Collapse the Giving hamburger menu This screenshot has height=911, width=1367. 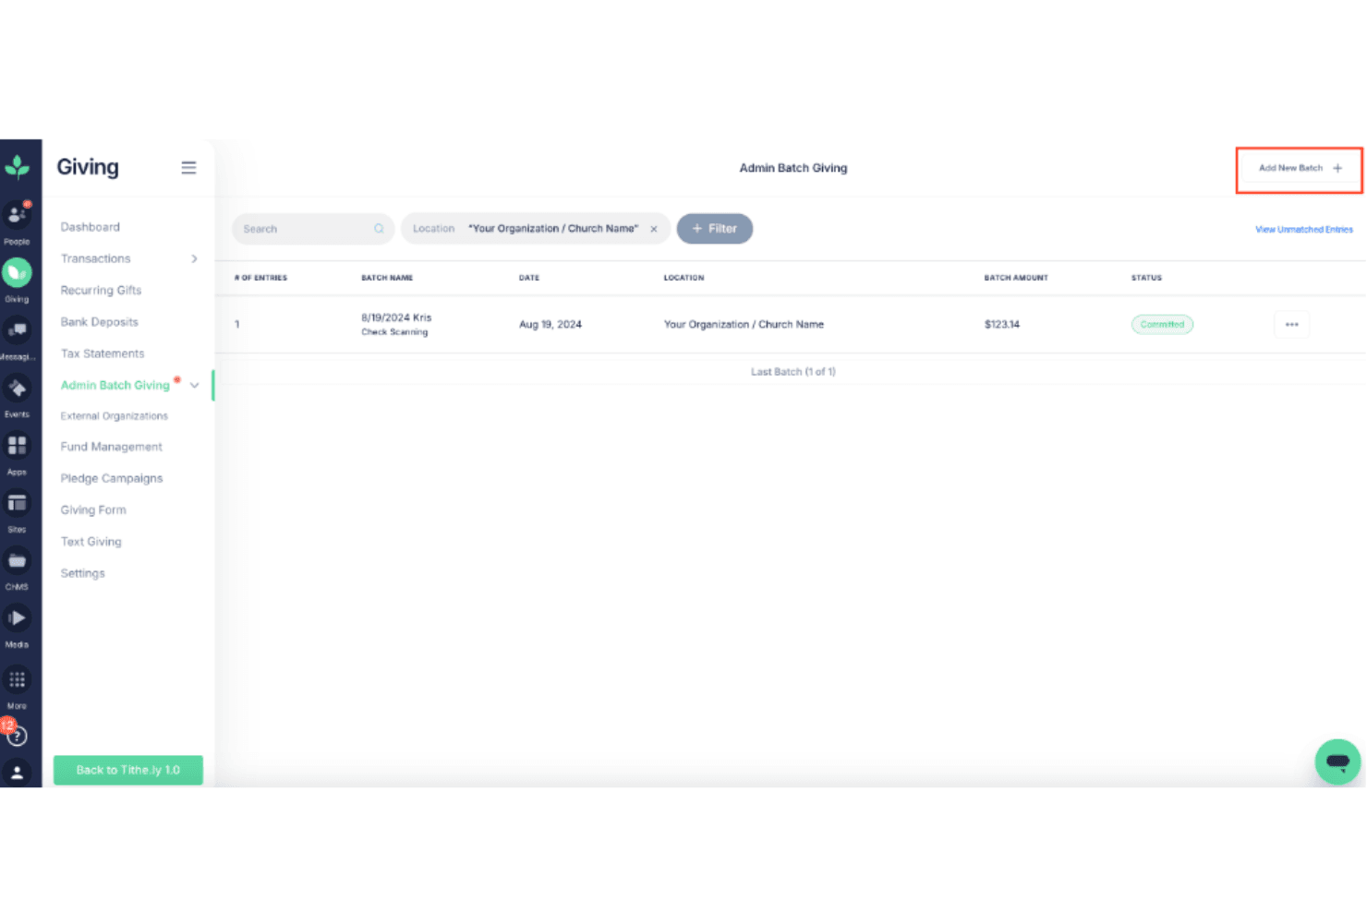188,167
